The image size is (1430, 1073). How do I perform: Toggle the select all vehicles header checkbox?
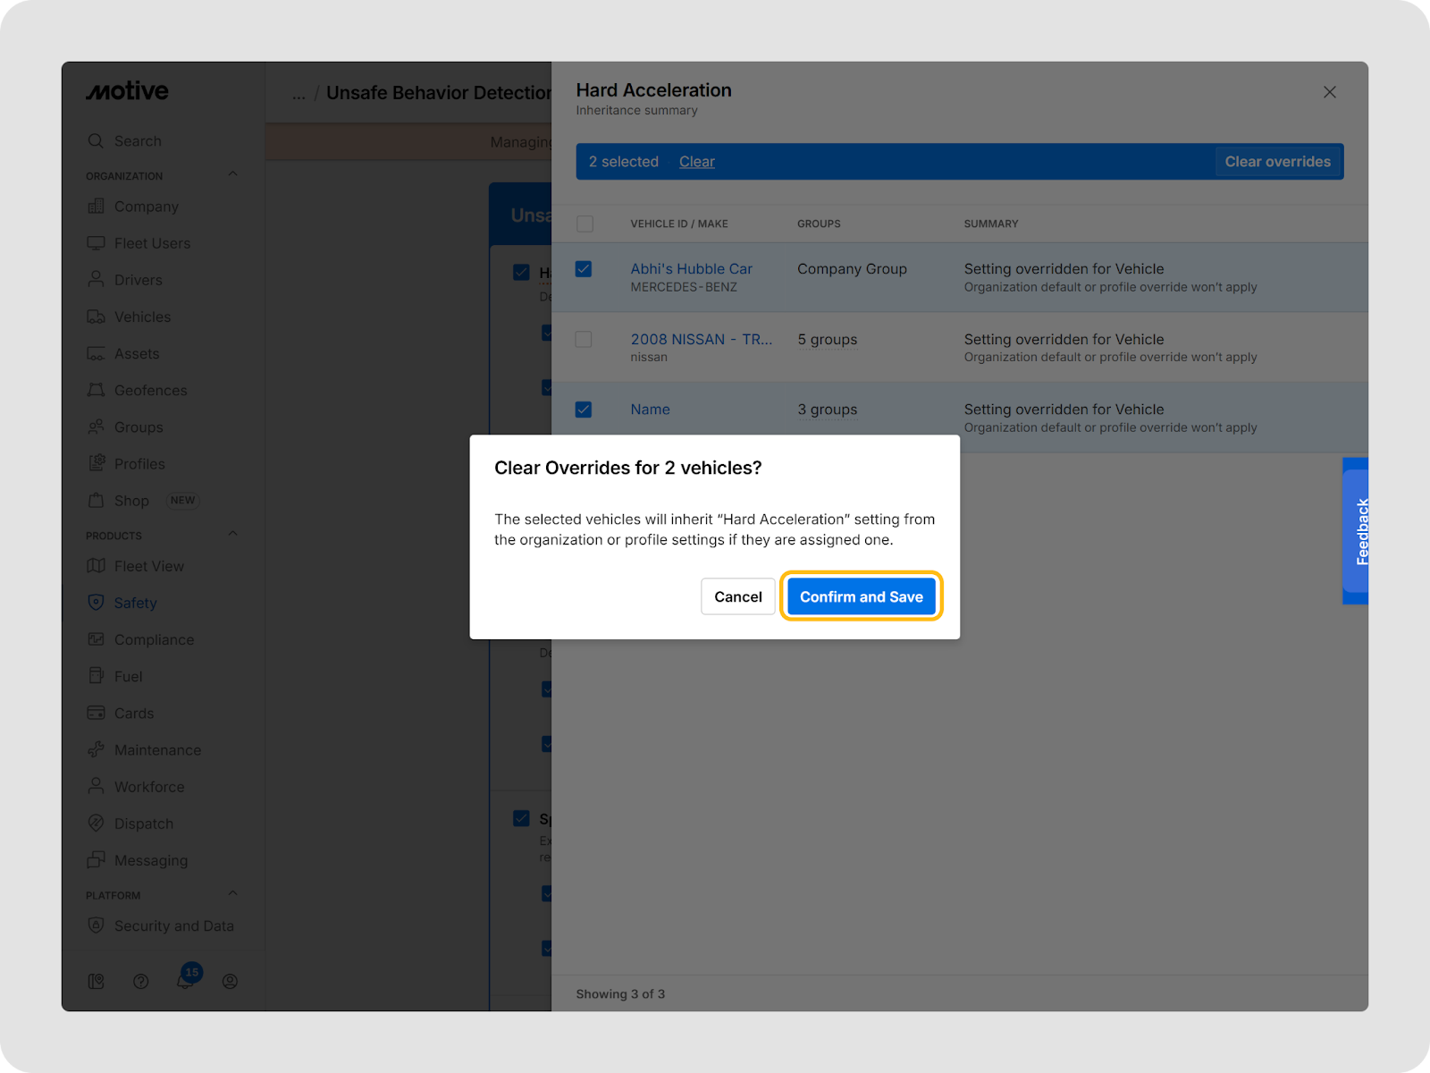click(x=585, y=224)
